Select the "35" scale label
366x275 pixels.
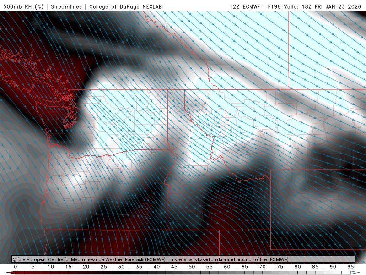[x=139, y=267]
